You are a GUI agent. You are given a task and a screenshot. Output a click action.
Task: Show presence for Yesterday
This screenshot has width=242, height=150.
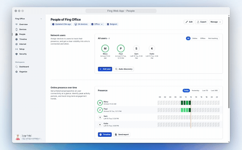coord(195,91)
